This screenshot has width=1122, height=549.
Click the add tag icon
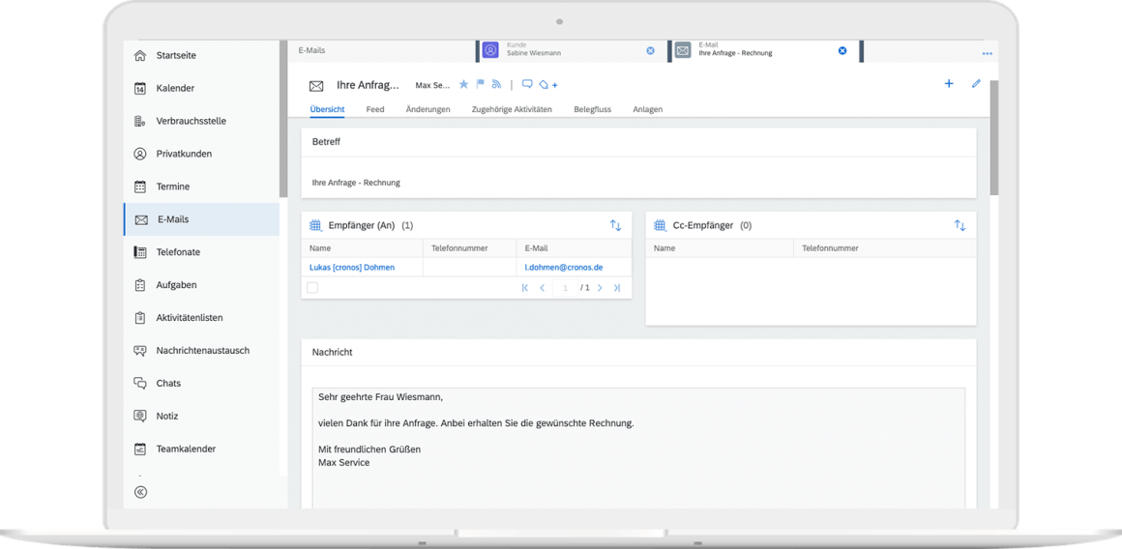547,85
